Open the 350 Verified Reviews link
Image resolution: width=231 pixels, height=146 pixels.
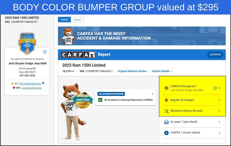tap(30, 83)
